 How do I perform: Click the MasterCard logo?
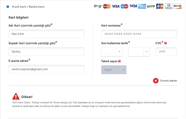(x=107, y=6)
